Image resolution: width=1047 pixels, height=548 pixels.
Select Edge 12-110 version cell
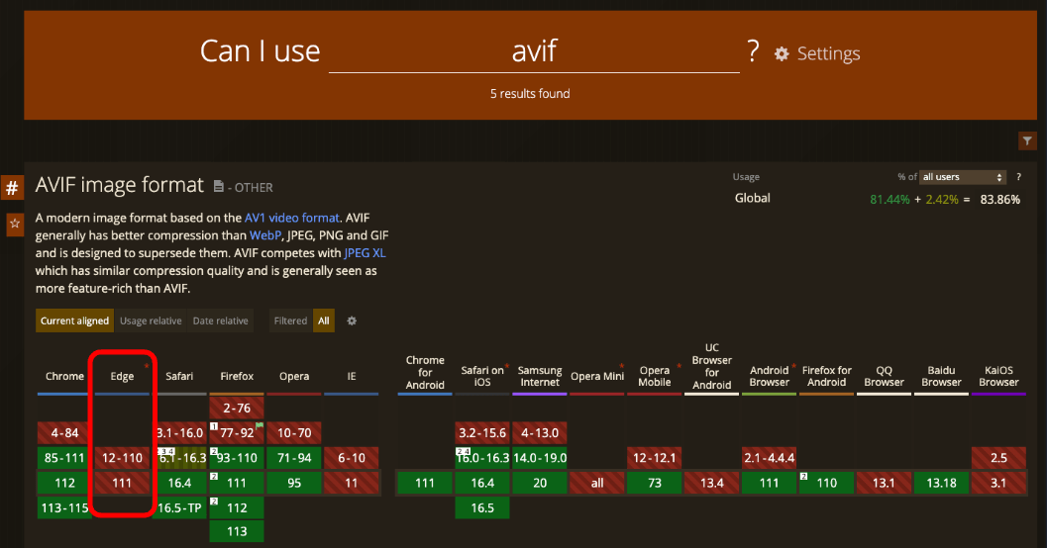tap(122, 458)
